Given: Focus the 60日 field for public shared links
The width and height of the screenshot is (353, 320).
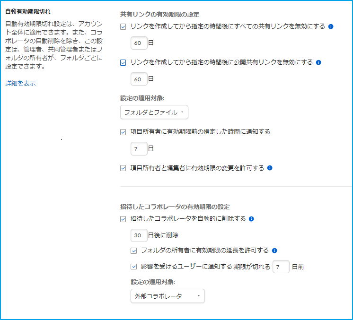Looking at the screenshot, I should [x=139, y=79].
